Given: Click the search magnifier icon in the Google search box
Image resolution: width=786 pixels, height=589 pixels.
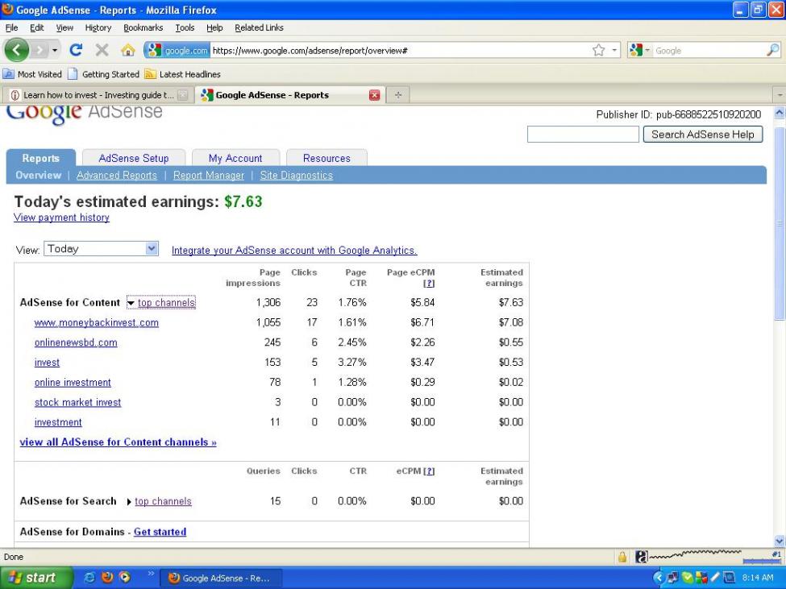Looking at the screenshot, I should (773, 50).
